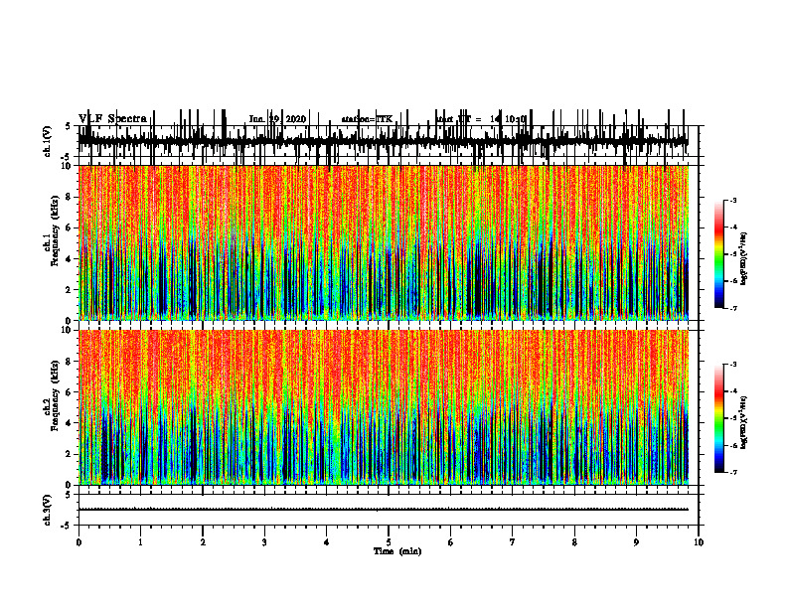Click the "-3" label on ch.1 color scale
The height and width of the screenshot is (608, 787).
732,201
